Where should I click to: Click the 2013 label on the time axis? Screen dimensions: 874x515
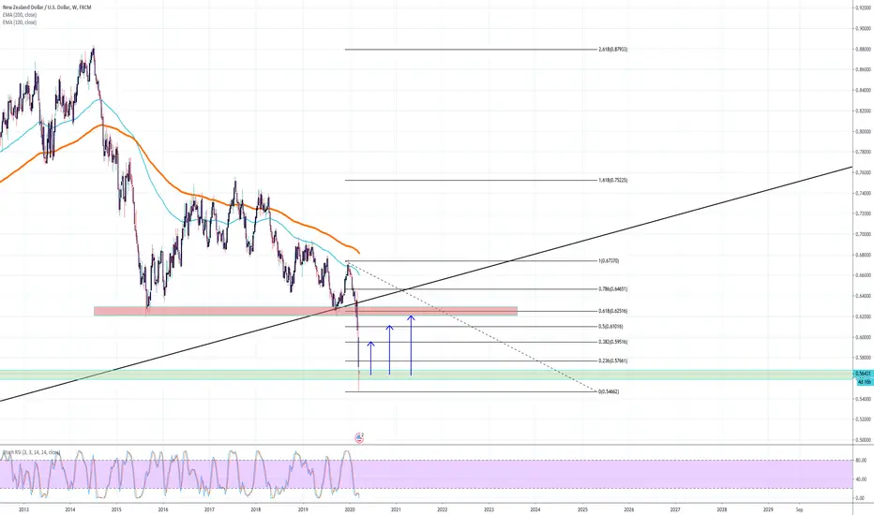pos(23,509)
